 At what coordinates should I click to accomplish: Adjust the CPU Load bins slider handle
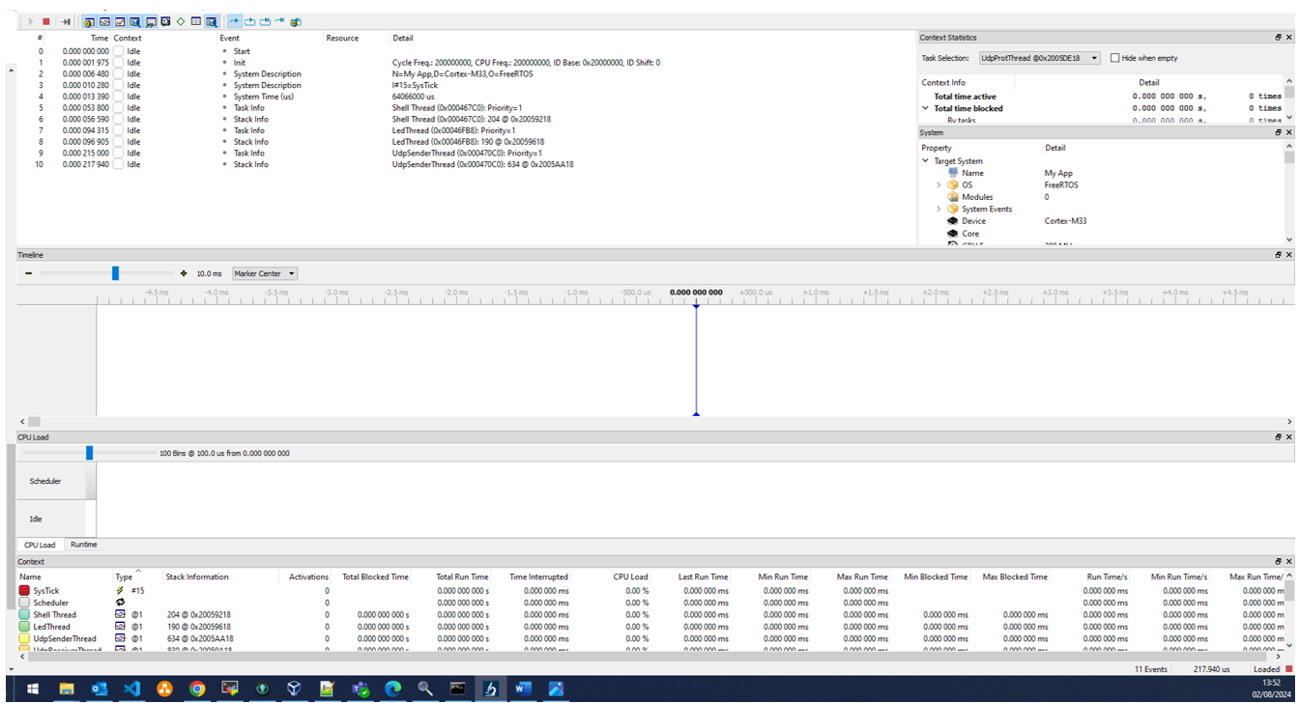coord(89,453)
